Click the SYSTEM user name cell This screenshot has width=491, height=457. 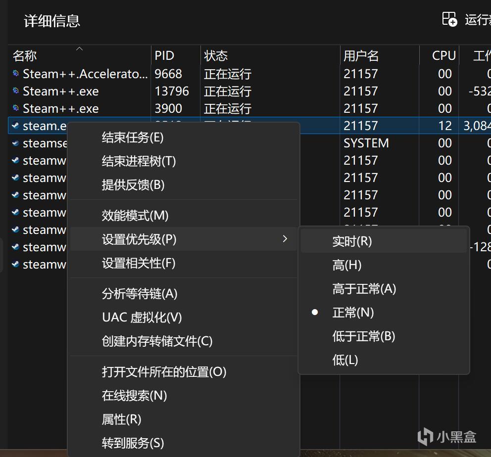coord(366,143)
